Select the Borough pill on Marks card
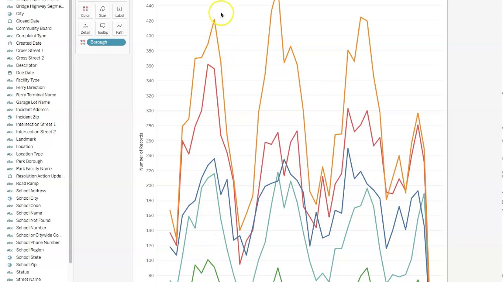Image resolution: width=503 pixels, height=282 pixels. tap(106, 42)
